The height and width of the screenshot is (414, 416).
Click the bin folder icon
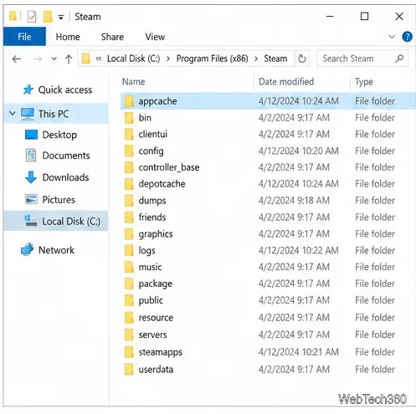(129, 118)
